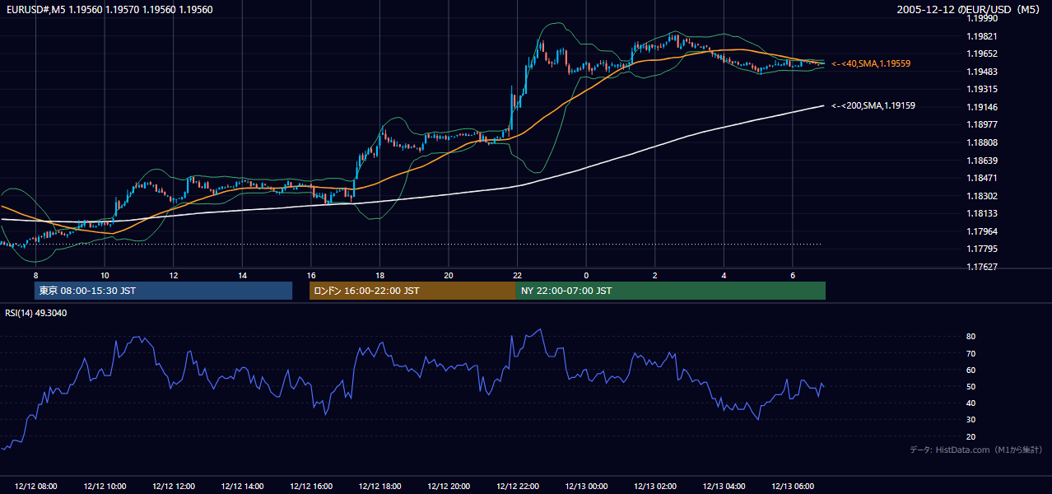Click the 12/12 10:00 time axis label
The image size is (1052, 494).
coord(105,487)
